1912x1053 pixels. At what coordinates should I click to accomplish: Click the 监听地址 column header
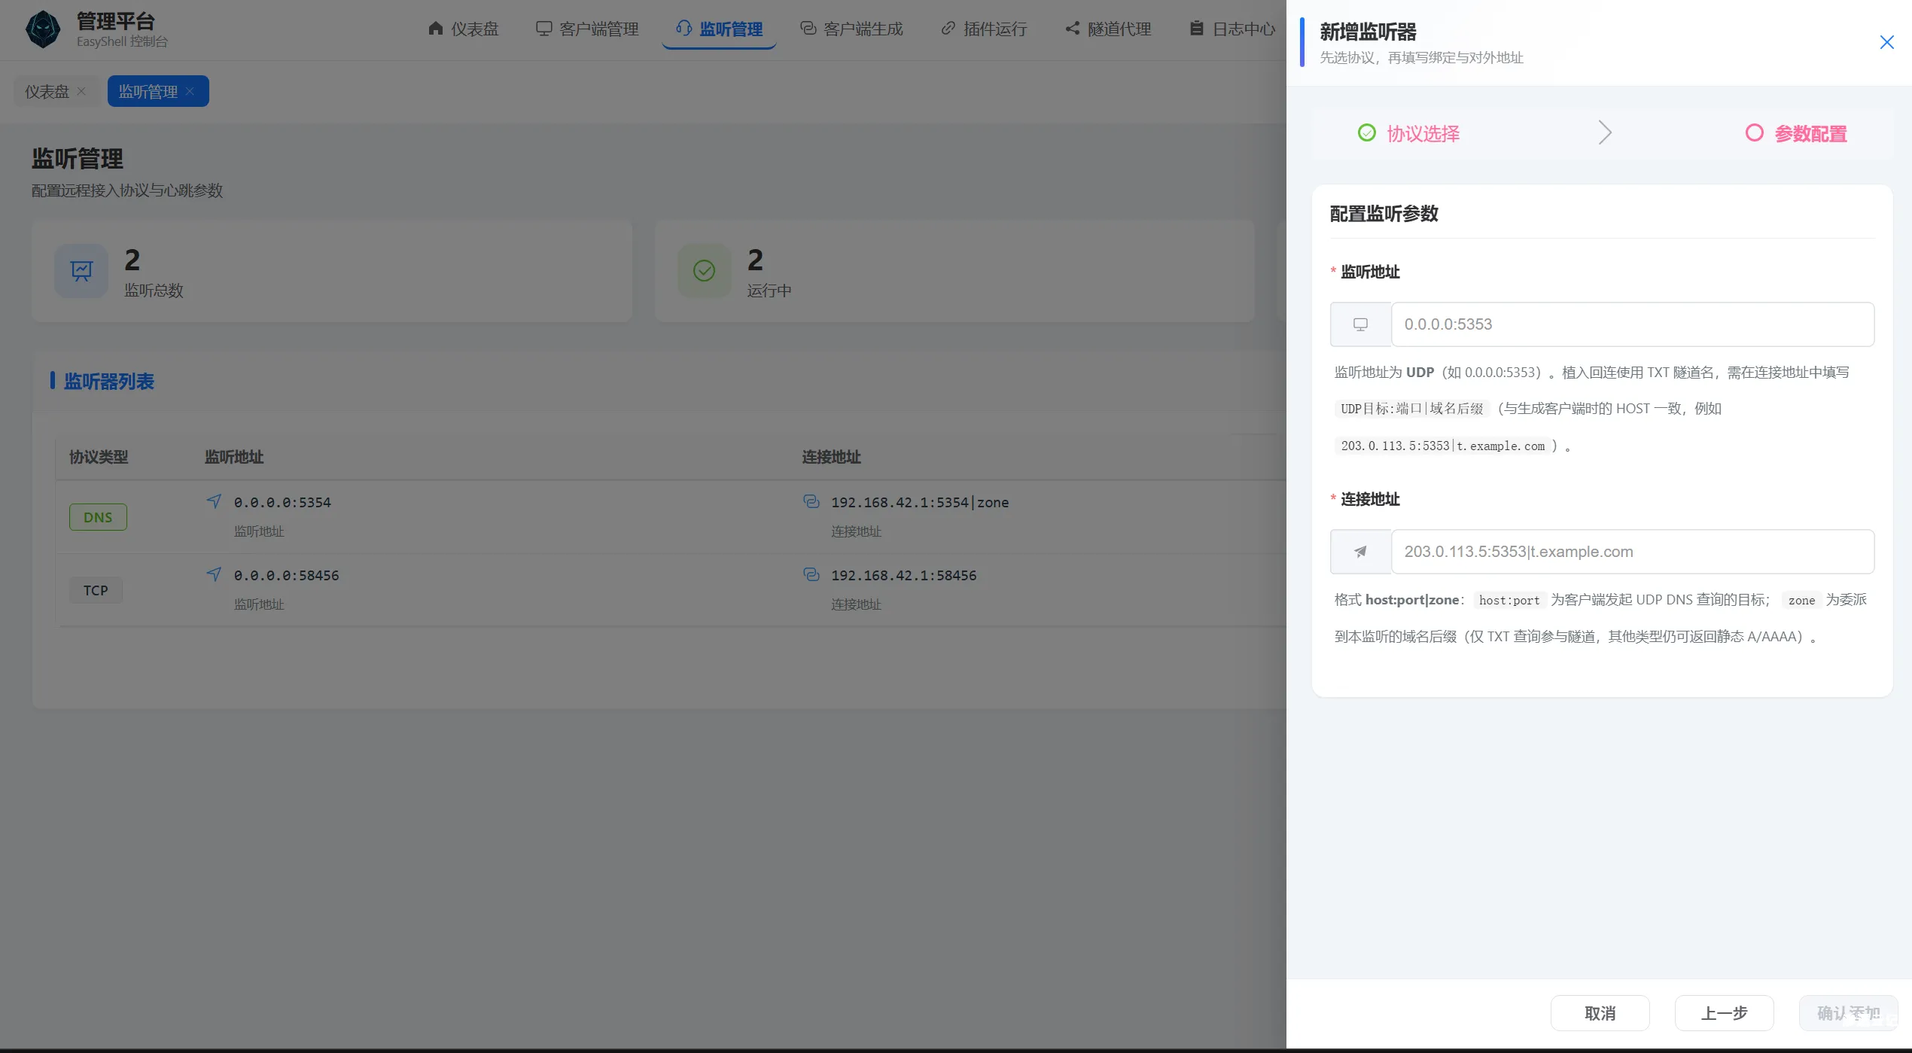(234, 457)
